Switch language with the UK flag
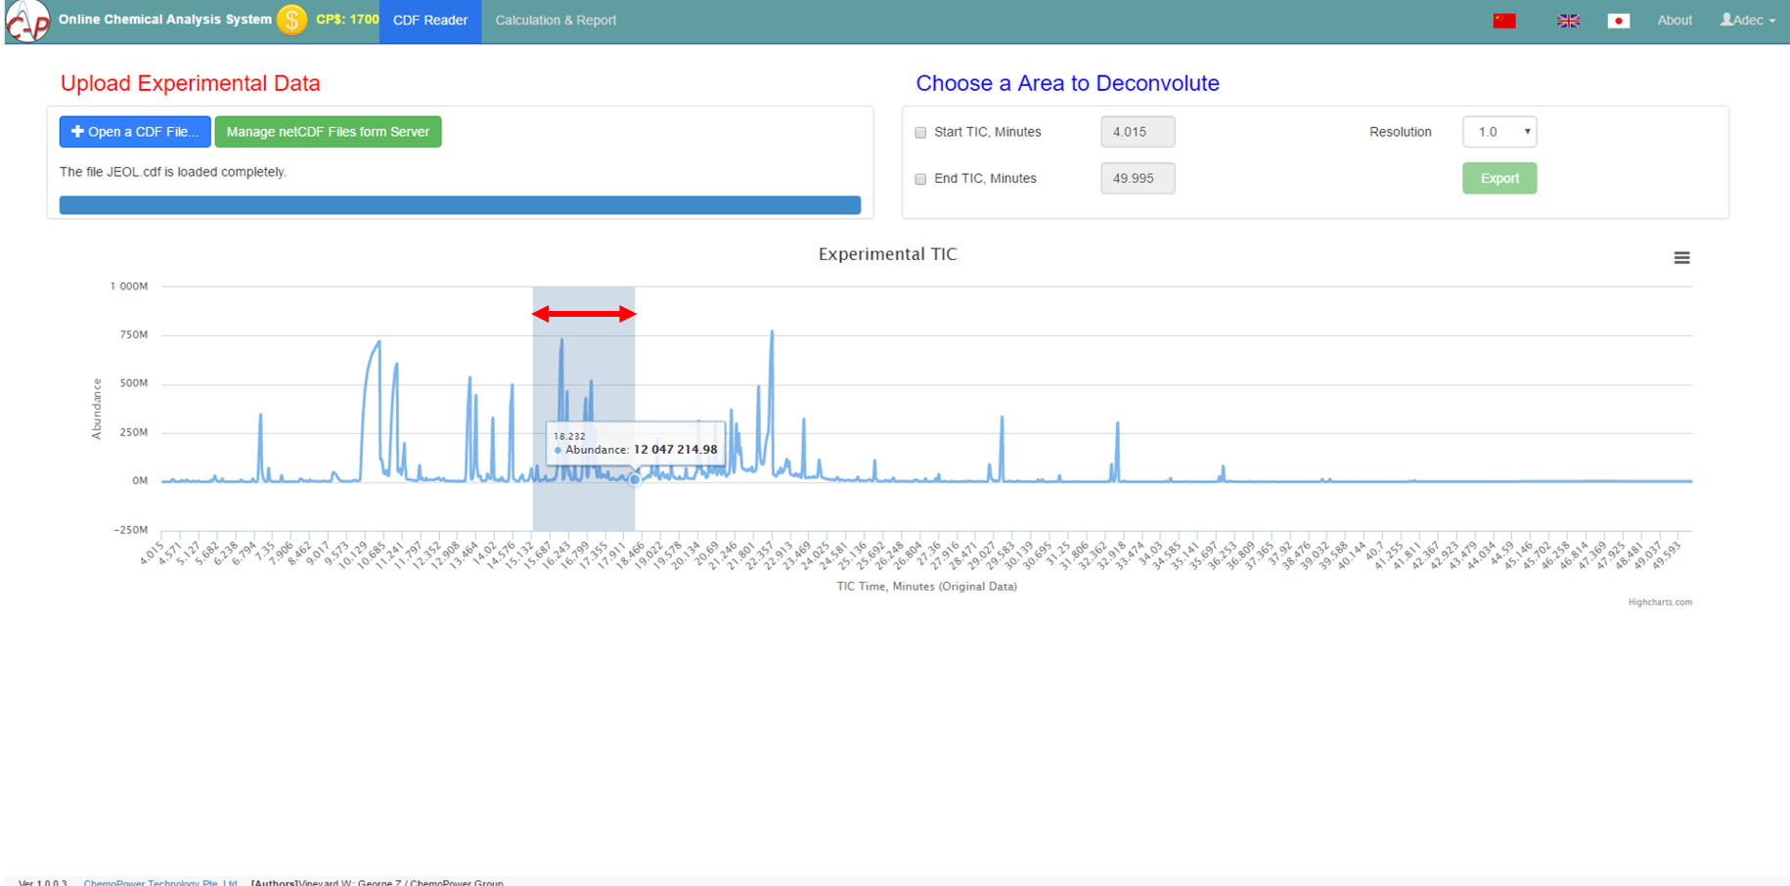The height and width of the screenshot is (886, 1790). [x=1568, y=21]
